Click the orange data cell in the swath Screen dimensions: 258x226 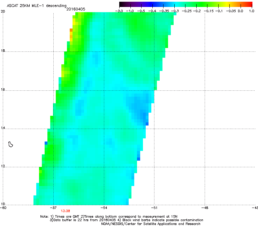(71, 30)
